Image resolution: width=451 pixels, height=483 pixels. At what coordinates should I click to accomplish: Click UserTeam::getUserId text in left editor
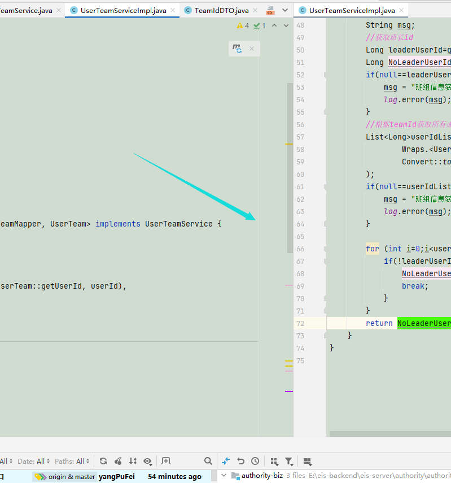[41, 286]
